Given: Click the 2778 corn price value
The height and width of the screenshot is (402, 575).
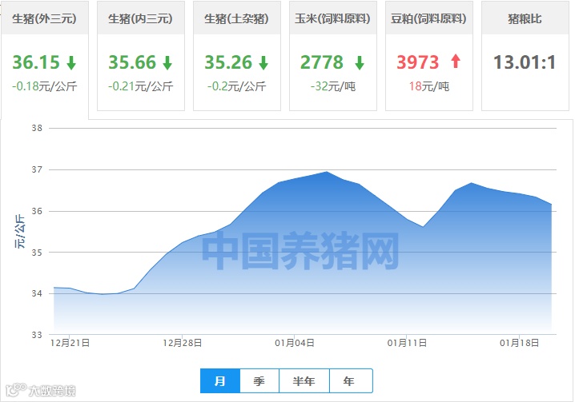Looking at the screenshot, I should tap(322, 62).
